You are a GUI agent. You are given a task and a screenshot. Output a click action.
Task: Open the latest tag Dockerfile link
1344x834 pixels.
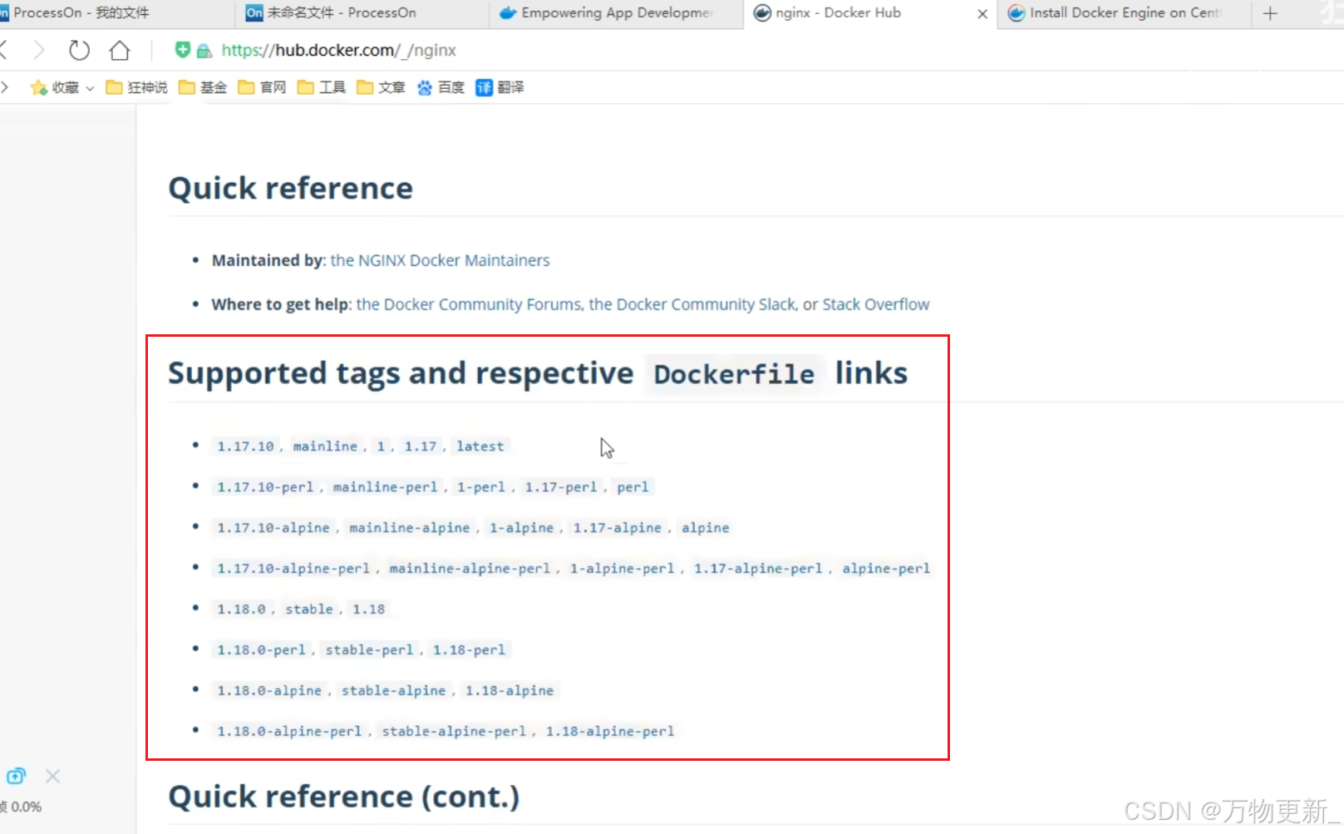point(480,447)
